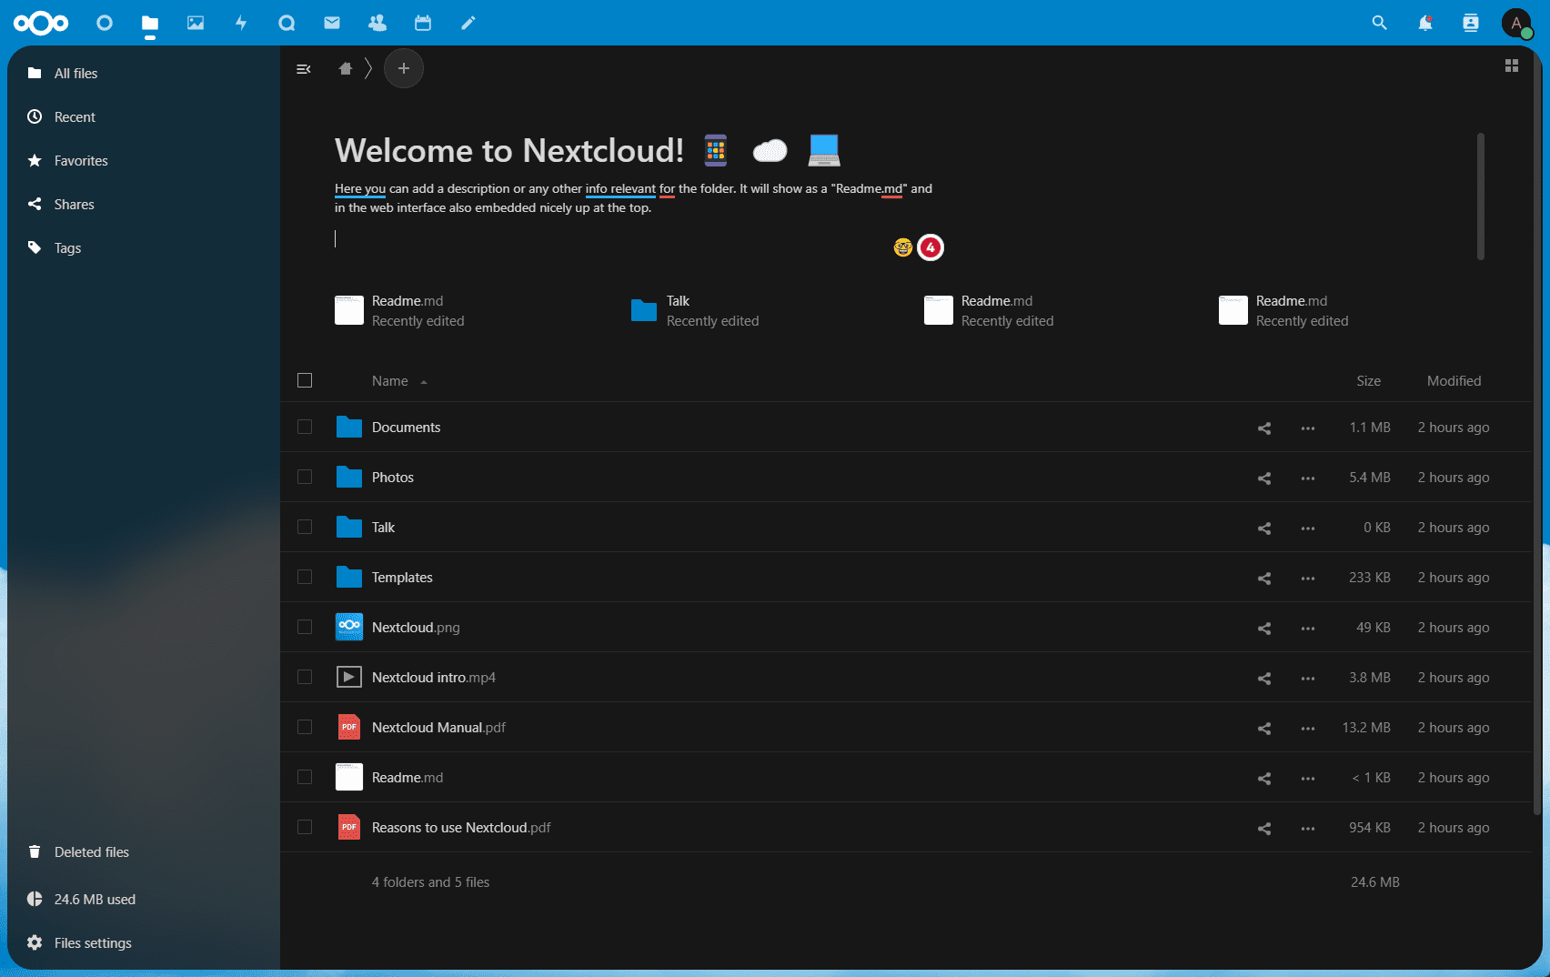Select the Nextcloud.png checkbox
The height and width of the screenshot is (977, 1550).
click(305, 627)
